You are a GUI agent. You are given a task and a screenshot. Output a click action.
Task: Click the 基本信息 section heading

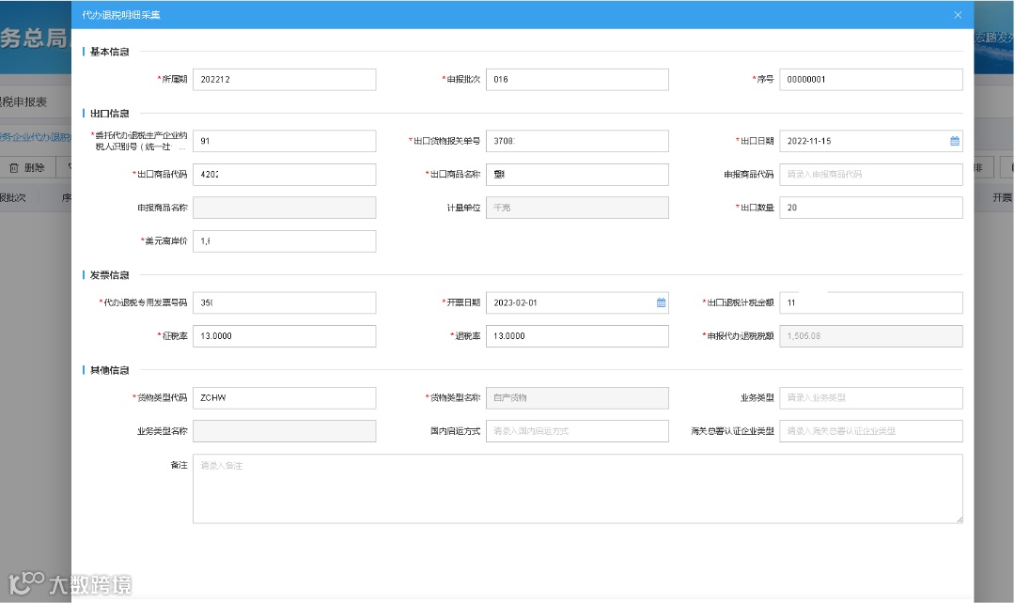click(x=109, y=52)
